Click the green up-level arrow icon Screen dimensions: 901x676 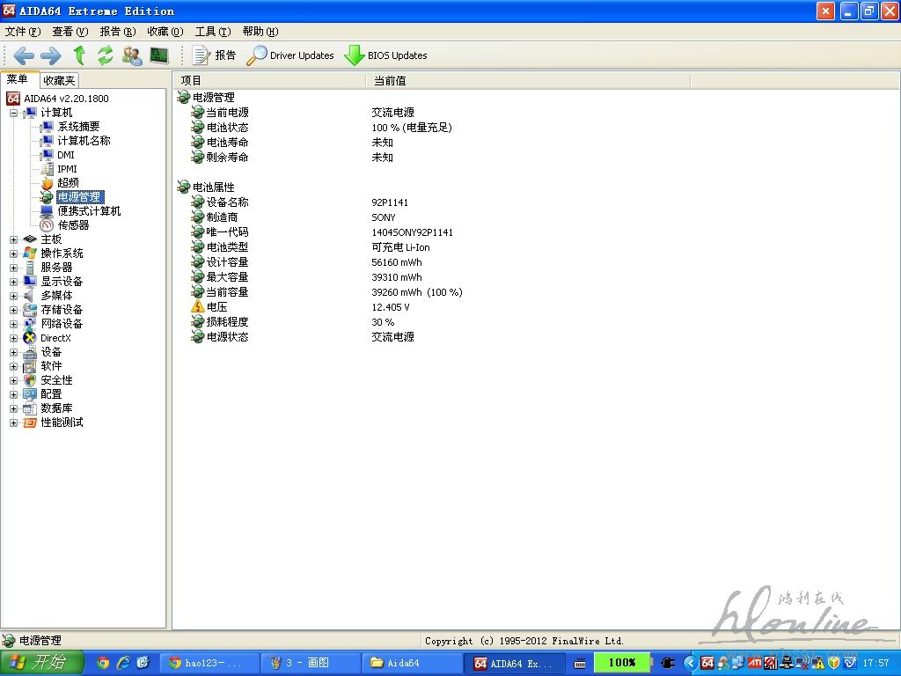(79, 55)
